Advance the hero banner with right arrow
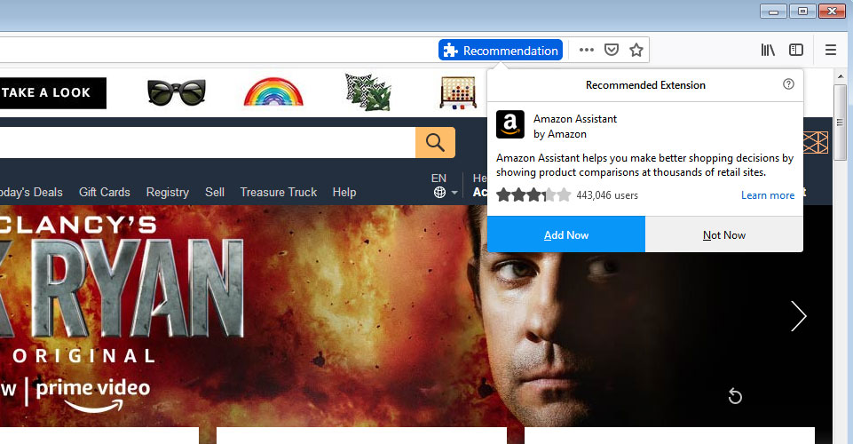The image size is (853, 444). coord(798,316)
